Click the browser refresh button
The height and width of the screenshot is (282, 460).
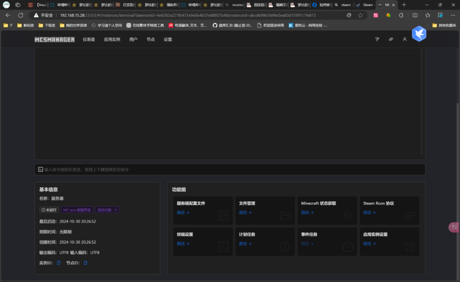tap(21, 15)
